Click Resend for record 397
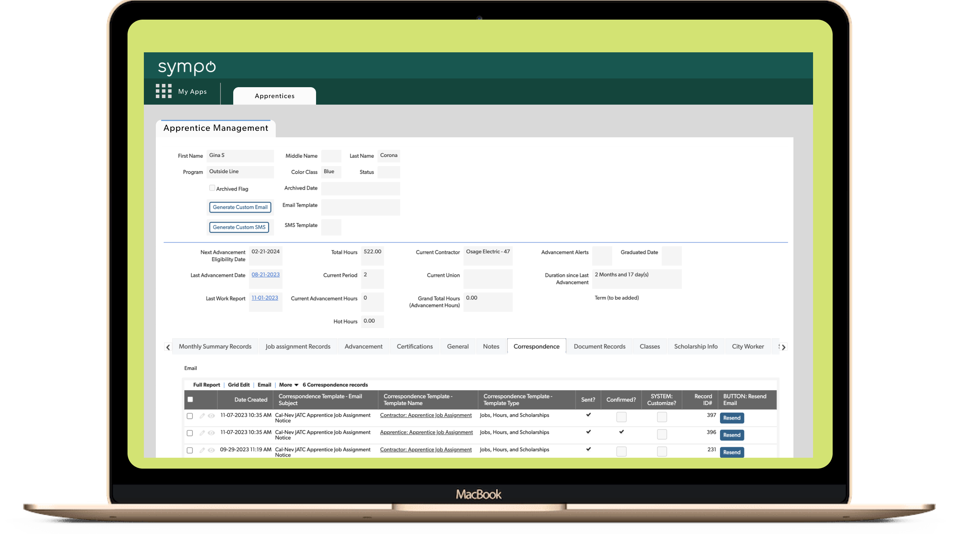 click(x=732, y=418)
